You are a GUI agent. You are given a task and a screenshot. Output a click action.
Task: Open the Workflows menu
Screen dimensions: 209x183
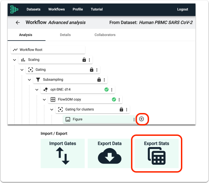pyautogui.click(x=56, y=9)
